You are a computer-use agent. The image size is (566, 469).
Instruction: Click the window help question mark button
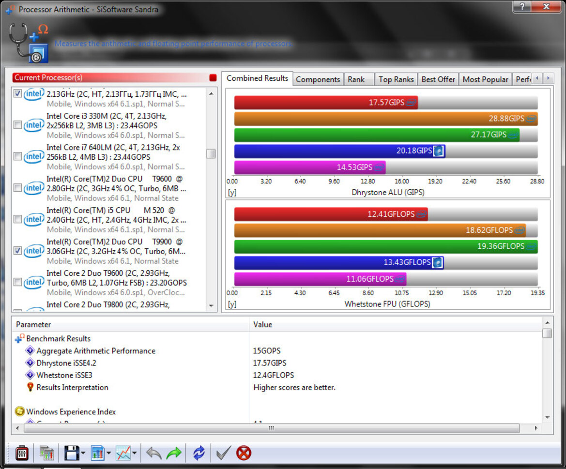[x=522, y=6]
